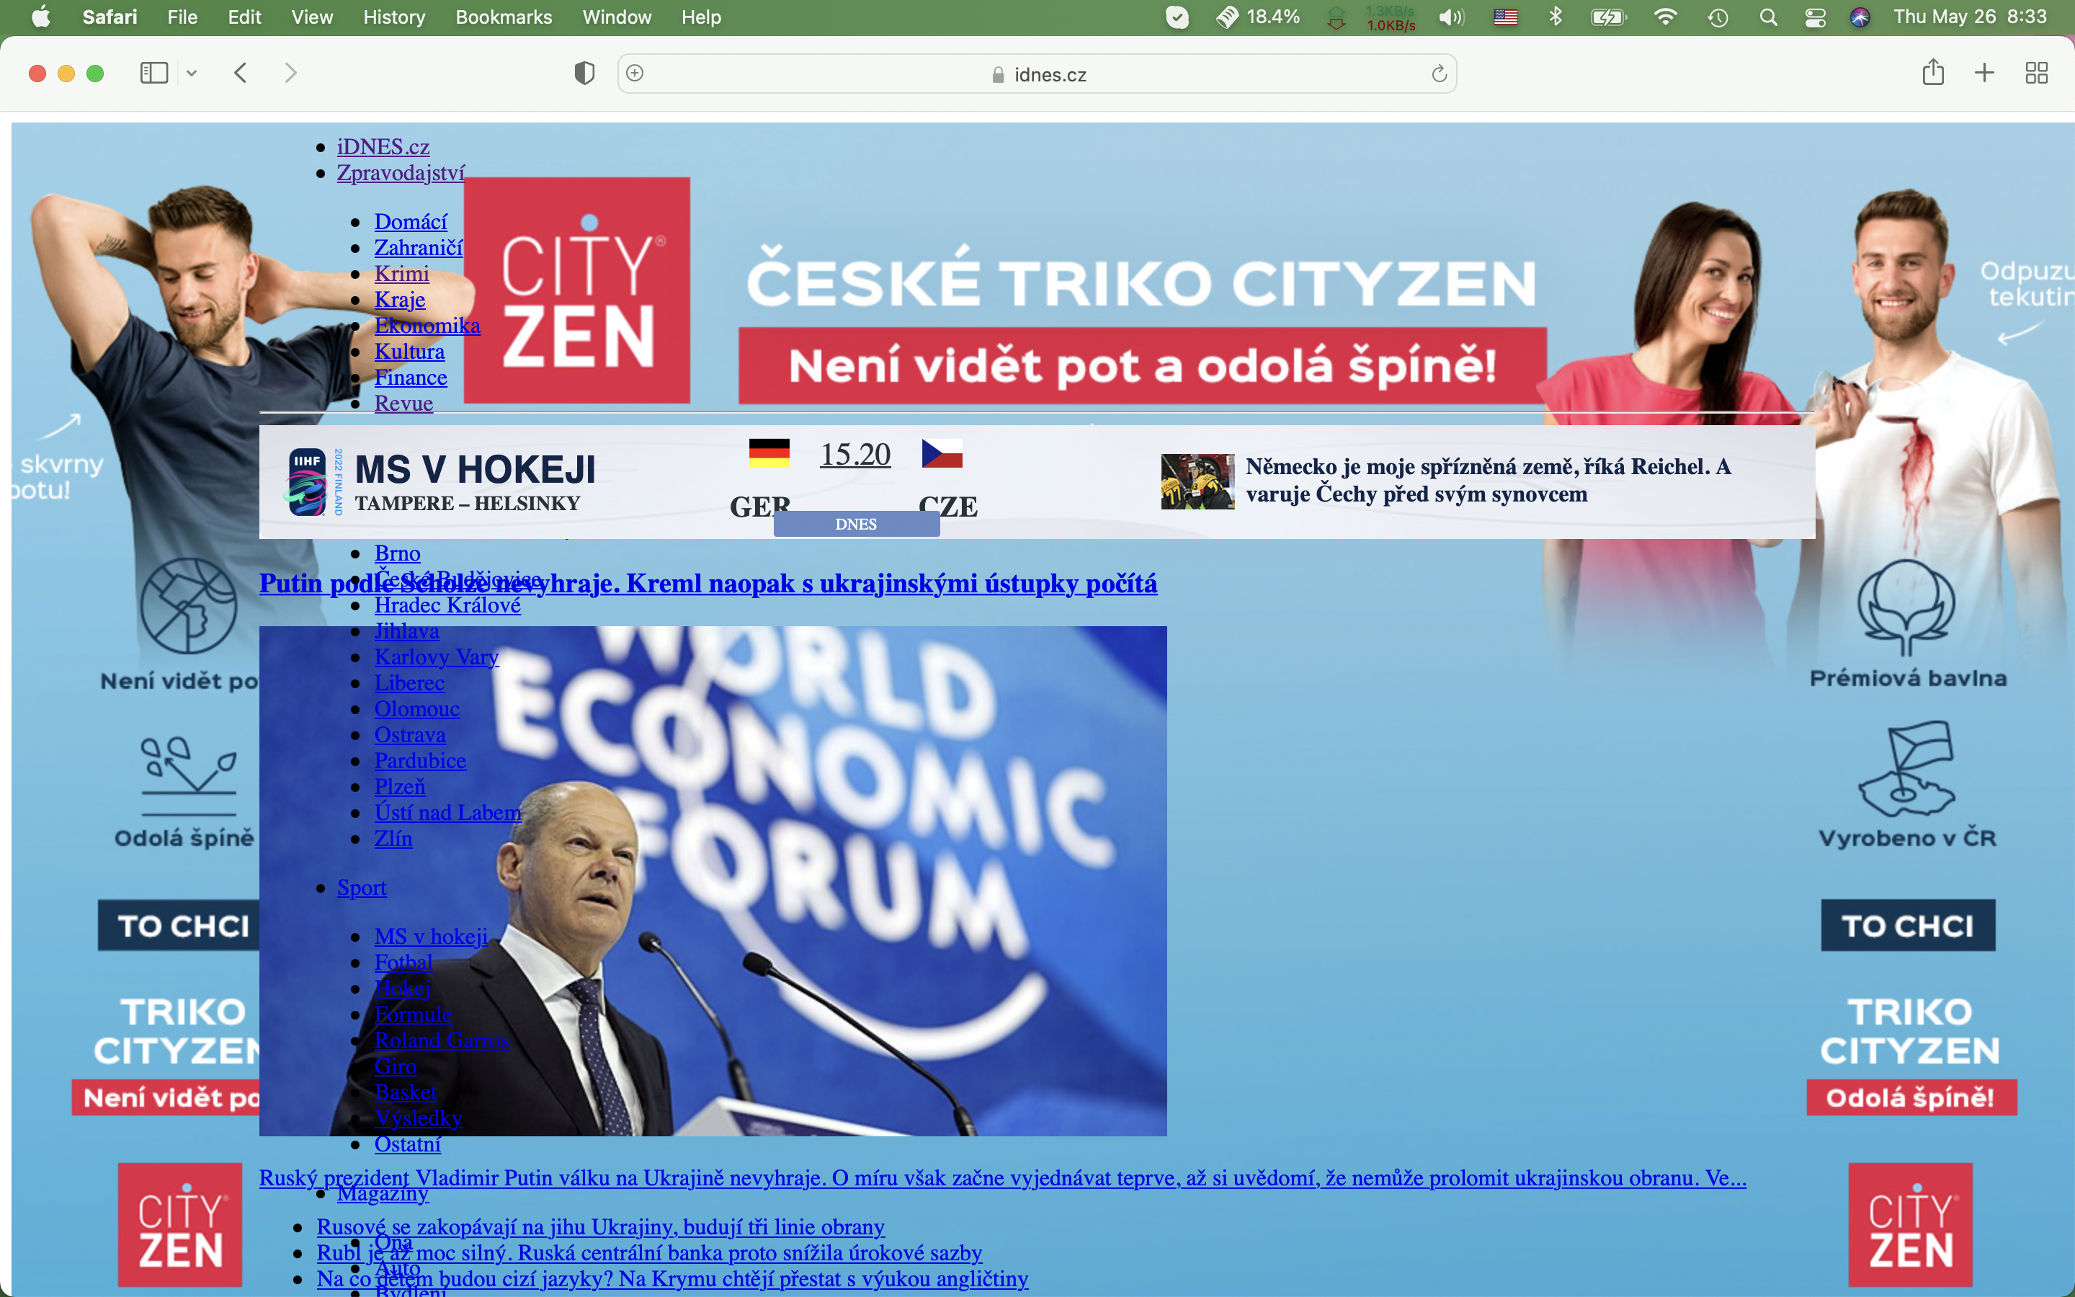
Task: Open the View menu
Action: click(311, 17)
